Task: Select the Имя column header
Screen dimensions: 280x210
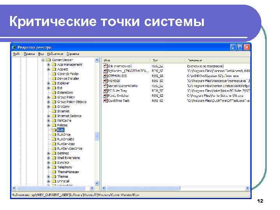Action: [x=126, y=60]
